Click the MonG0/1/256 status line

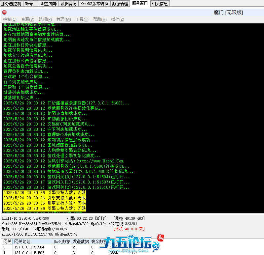coord(39,234)
